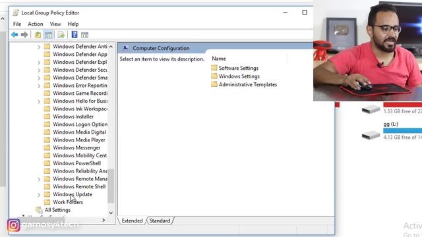Select Windows Reliability Analysis tree item
The width and height of the screenshot is (422, 237).
coord(80,171)
